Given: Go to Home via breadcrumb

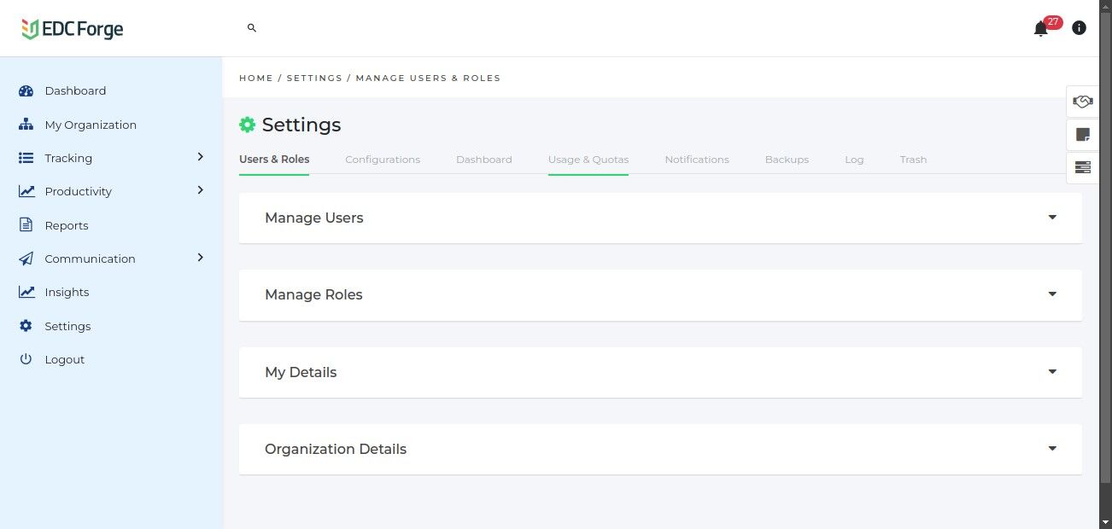Looking at the screenshot, I should (256, 78).
